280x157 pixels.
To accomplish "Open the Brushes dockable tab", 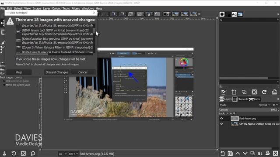I will (222, 14).
